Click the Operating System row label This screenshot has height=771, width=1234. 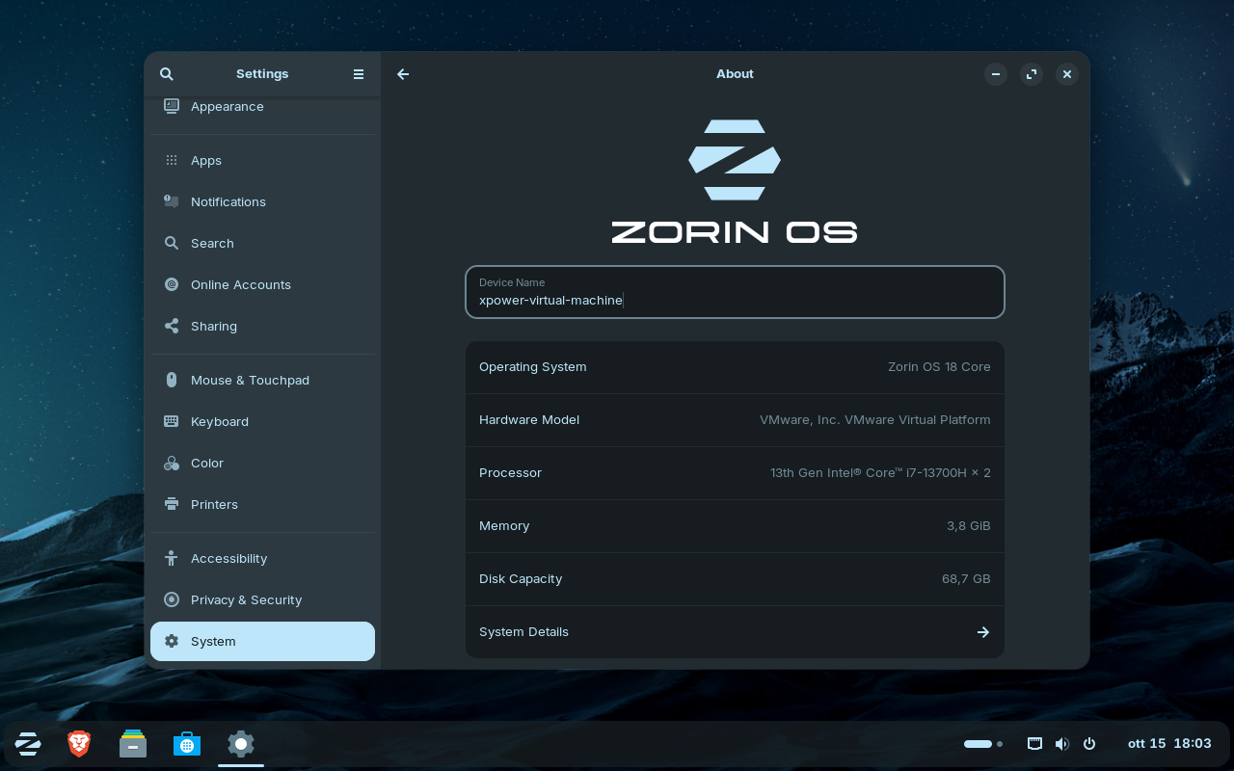532,367
